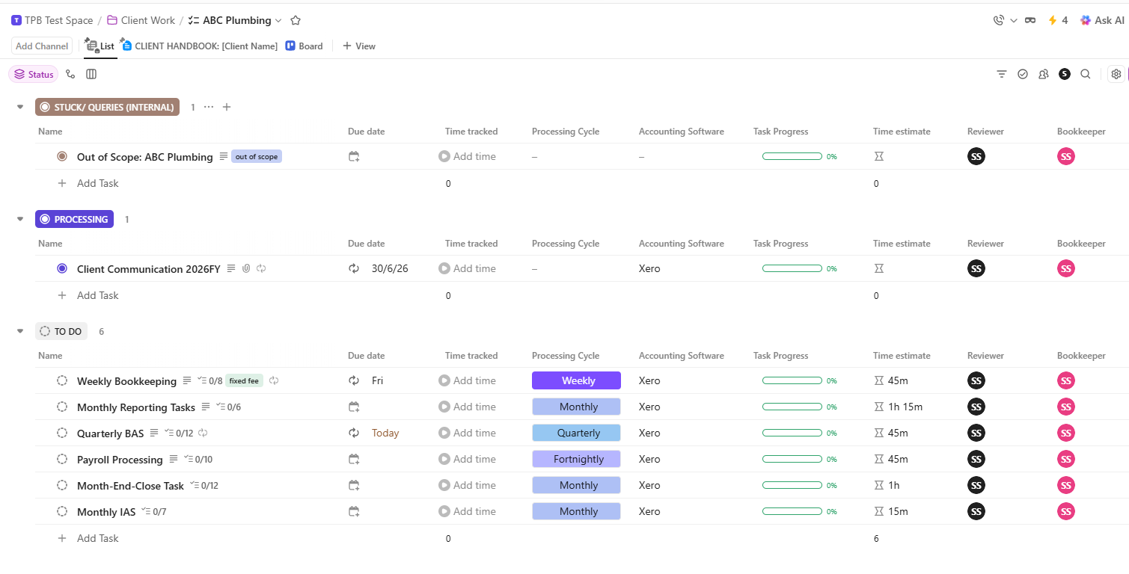Open the view settings gear icon
This screenshot has width=1129, height=574.
pos(1116,74)
